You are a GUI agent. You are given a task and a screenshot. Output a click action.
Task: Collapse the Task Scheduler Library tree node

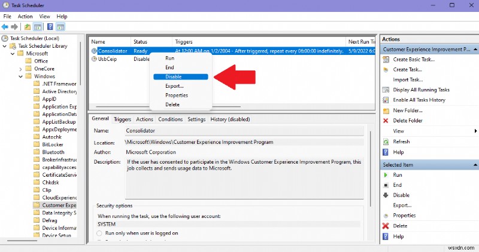click(x=5, y=46)
